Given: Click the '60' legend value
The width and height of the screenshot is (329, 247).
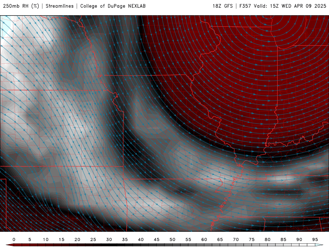Looking at the screenshot, I should (x=204, y=240).
